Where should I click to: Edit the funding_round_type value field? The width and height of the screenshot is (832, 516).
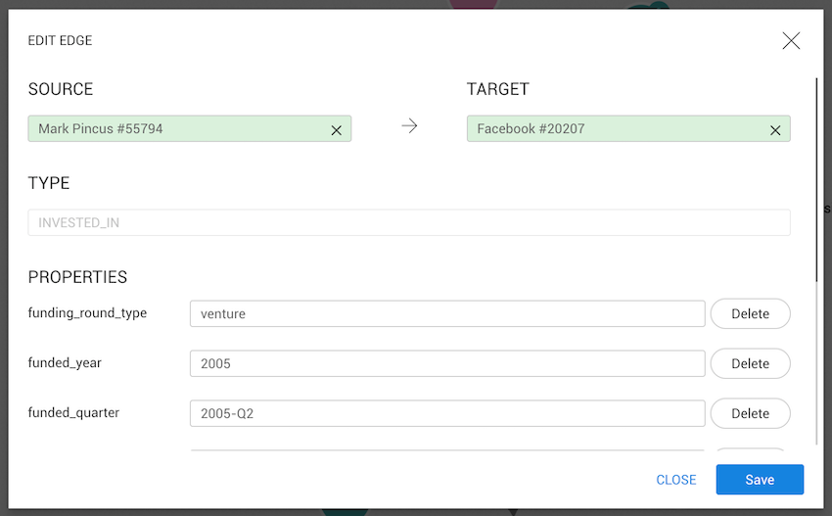click(x=446, y=313)
